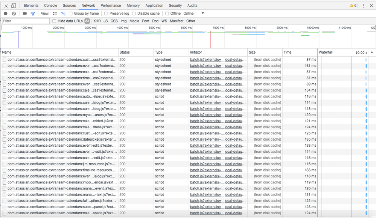Click the capture screenshots camera icon

[25, 14]
